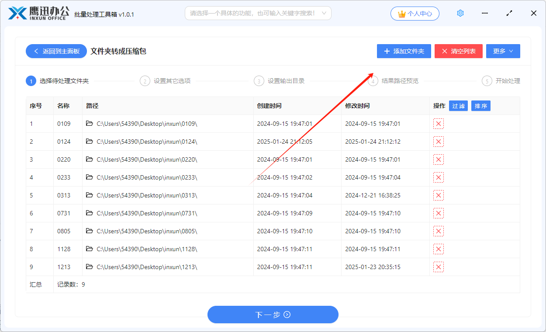Click the page title 文件夹转成压缩包
The width and height of the screenshot is (546, 332).
click(118, 51)
